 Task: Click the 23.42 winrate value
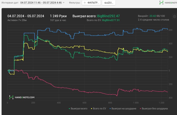point(153,16)
